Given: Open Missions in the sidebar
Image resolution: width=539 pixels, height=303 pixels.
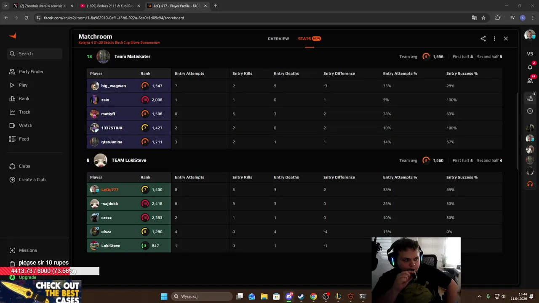Looking at the screenshot, I should (23, 250).
